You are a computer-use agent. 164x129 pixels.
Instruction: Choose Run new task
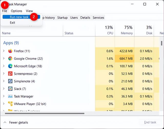pos(21,17)
